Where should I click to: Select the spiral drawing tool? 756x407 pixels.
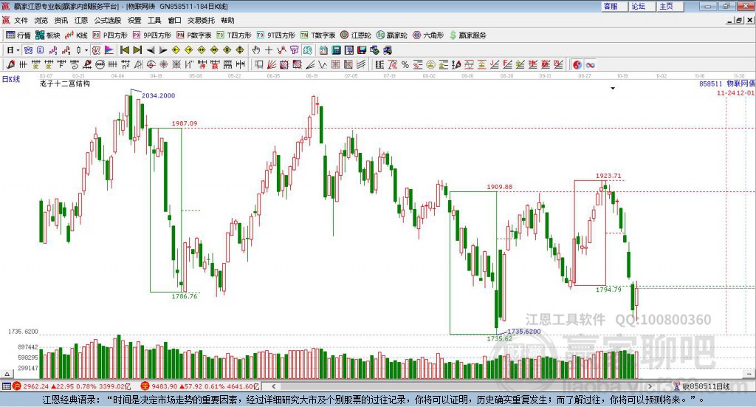tap(74, 64)
